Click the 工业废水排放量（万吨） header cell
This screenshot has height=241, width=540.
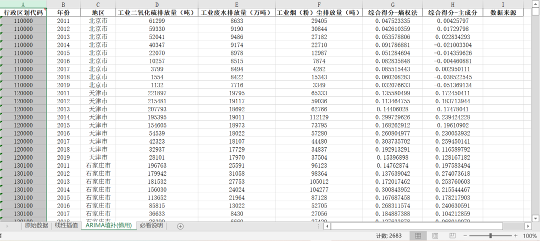point(237,12)
